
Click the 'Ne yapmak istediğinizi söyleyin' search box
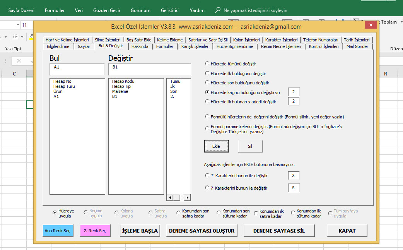click(255, 10)
